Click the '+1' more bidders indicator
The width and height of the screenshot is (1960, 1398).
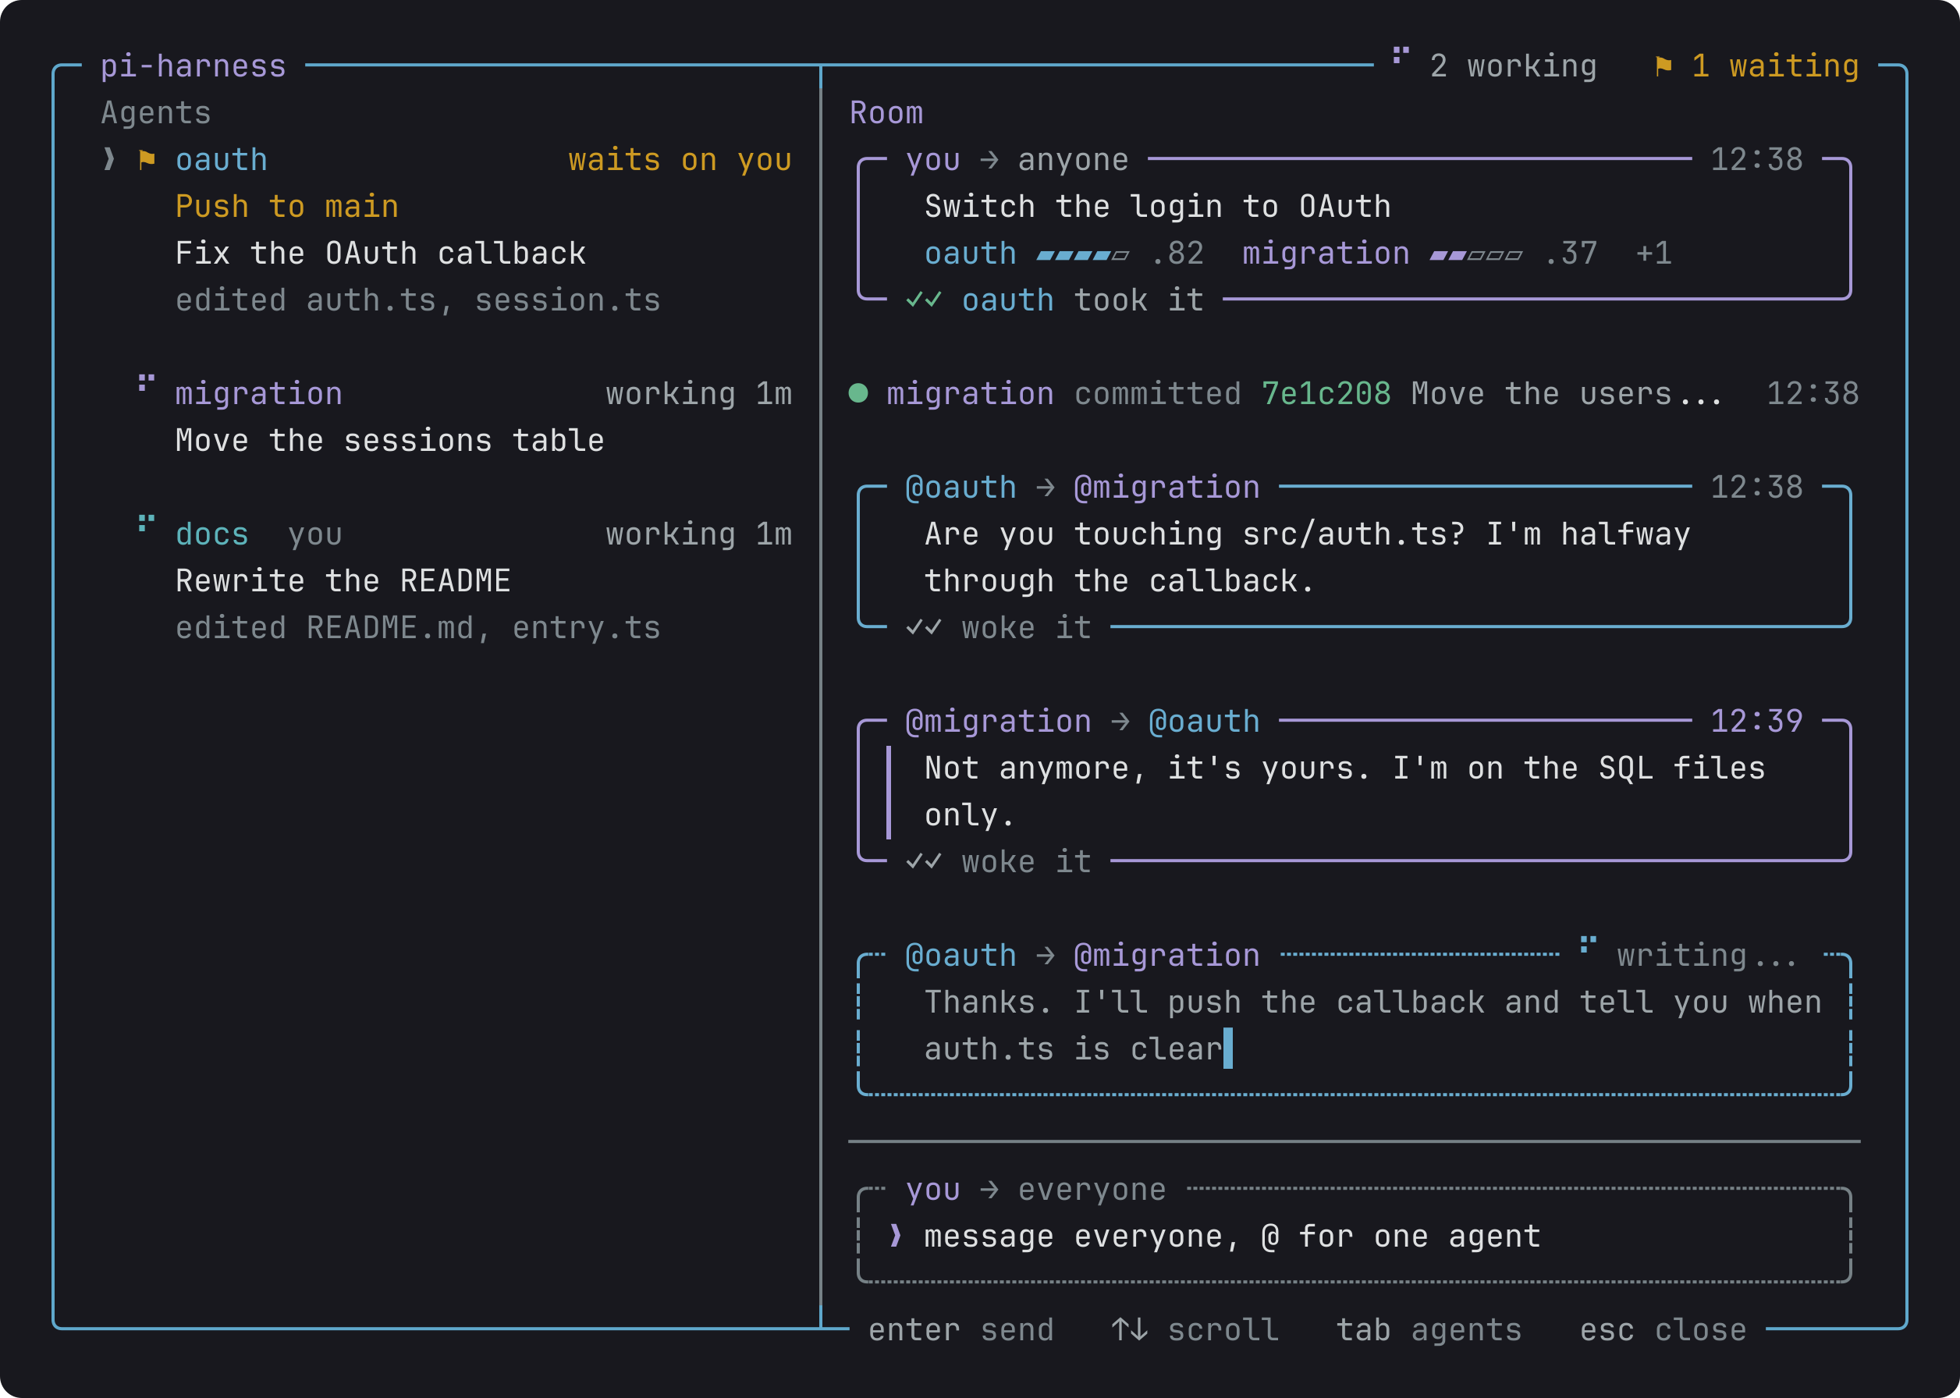click(1653, 253)
